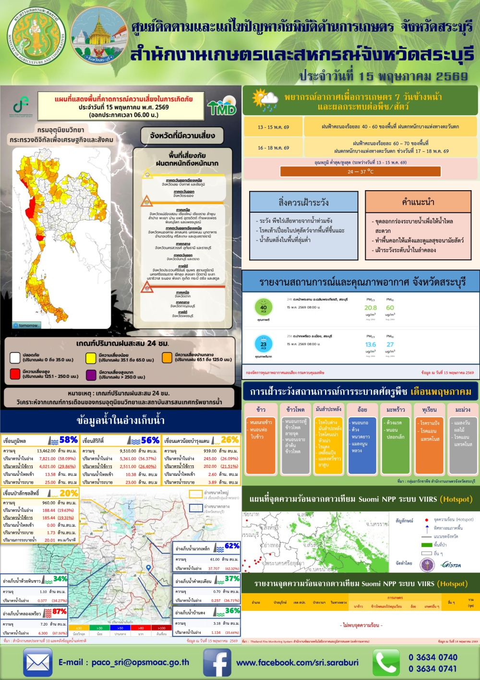Click the ข้อมูลน้ำในอ่างเก็บน้ำ section title
480x680 pixels.
click(120, 421)
